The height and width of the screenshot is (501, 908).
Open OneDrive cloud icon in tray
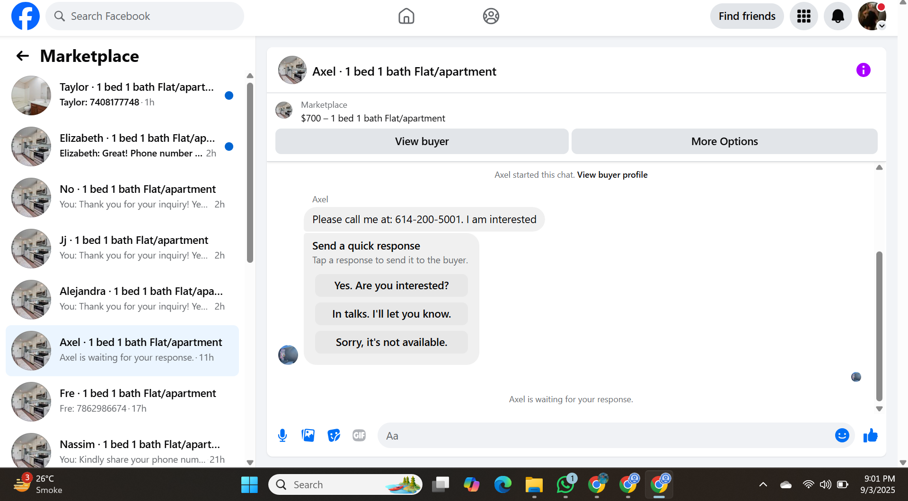pyautogui.click(x=785, y=484)
